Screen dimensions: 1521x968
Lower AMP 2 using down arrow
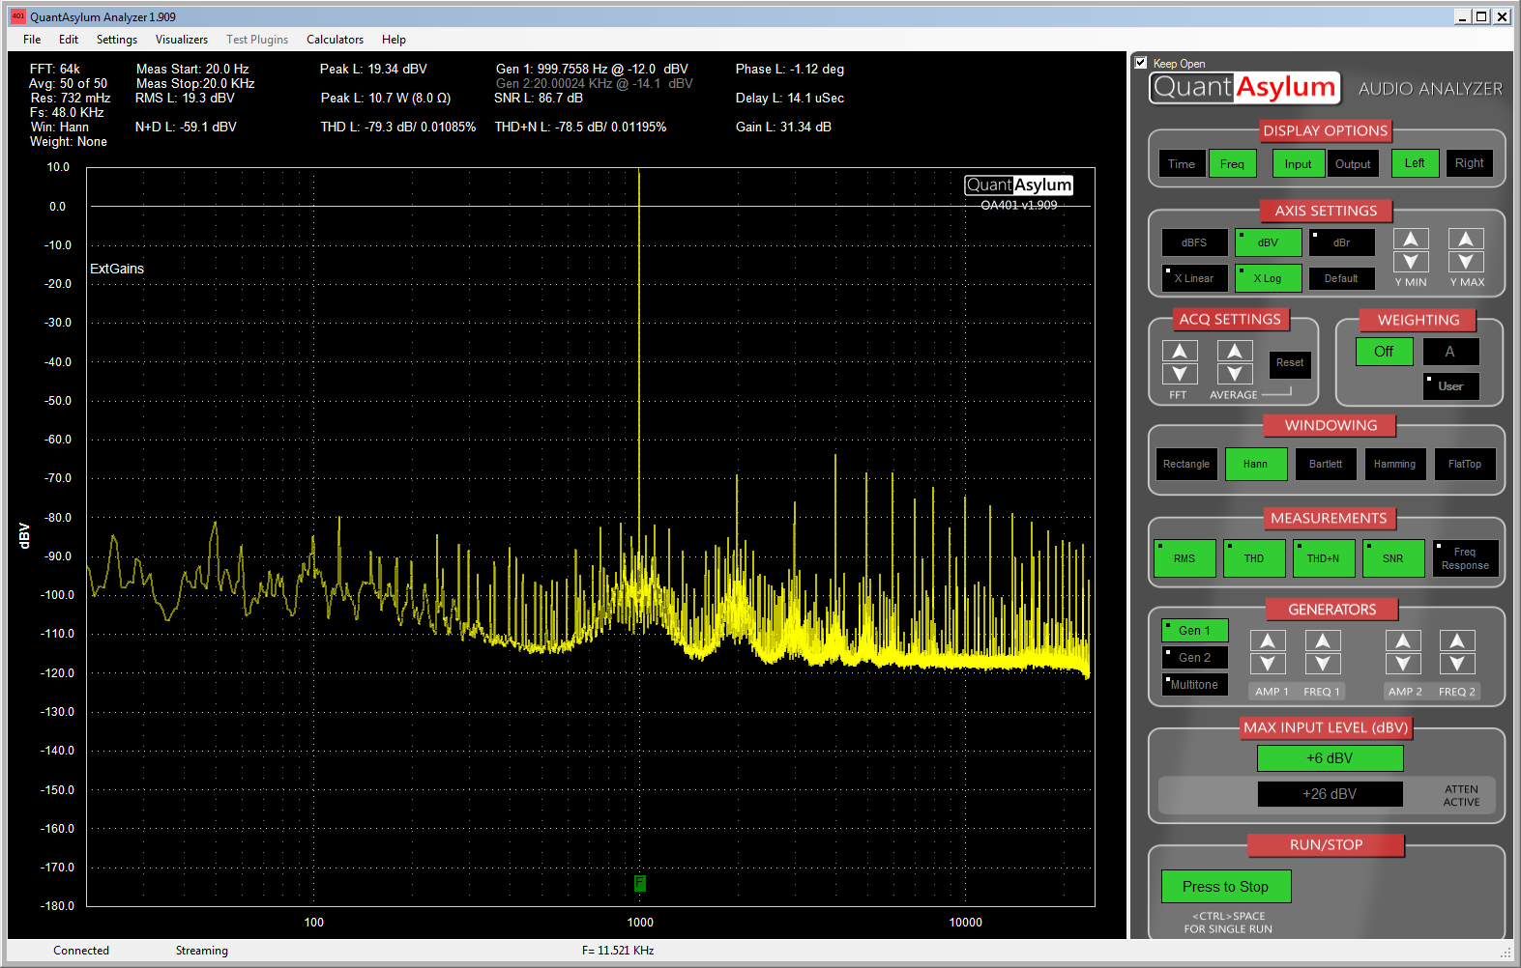[1403, 664]
